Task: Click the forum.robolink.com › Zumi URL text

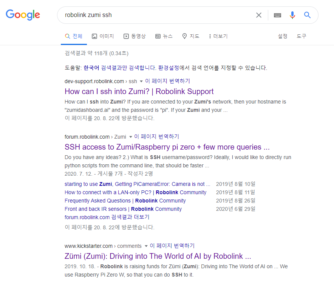Action: (95, 137)
